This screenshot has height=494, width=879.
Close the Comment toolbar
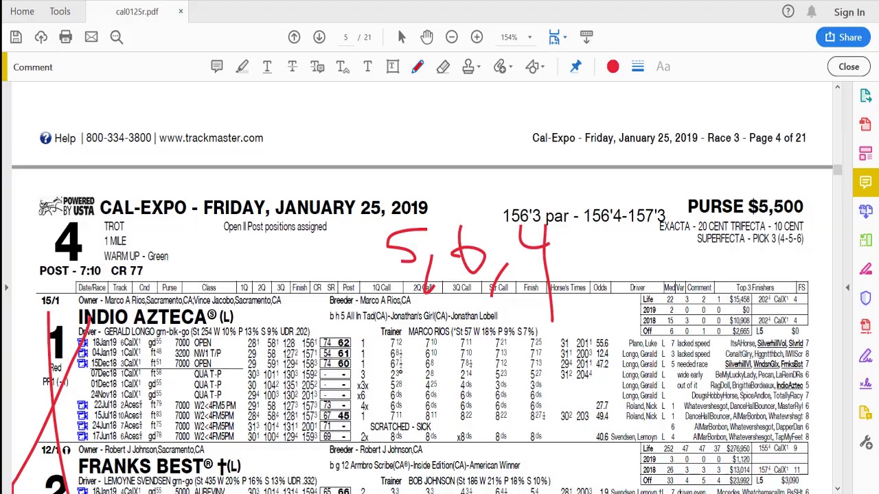pos(849,67)
